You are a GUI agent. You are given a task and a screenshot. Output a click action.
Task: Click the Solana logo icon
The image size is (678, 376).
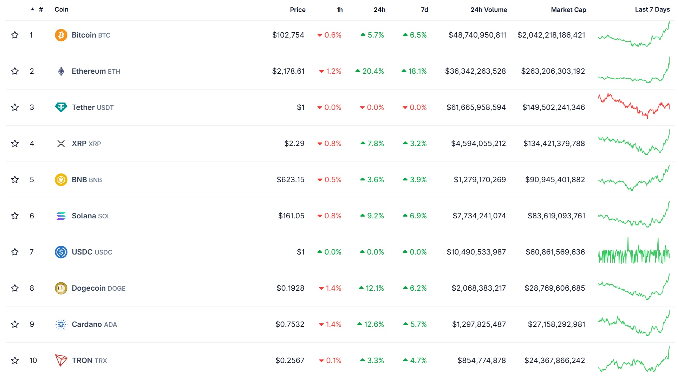point(61,216)
